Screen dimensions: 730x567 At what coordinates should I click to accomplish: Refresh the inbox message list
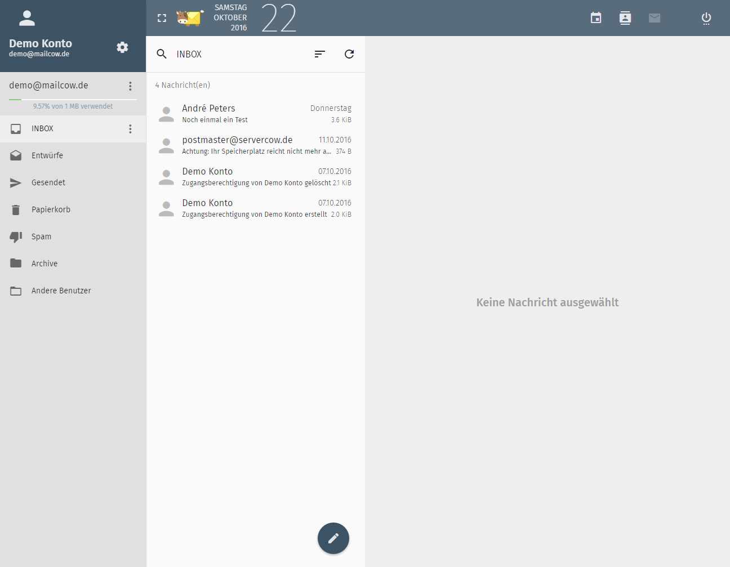tap(349, 54)
